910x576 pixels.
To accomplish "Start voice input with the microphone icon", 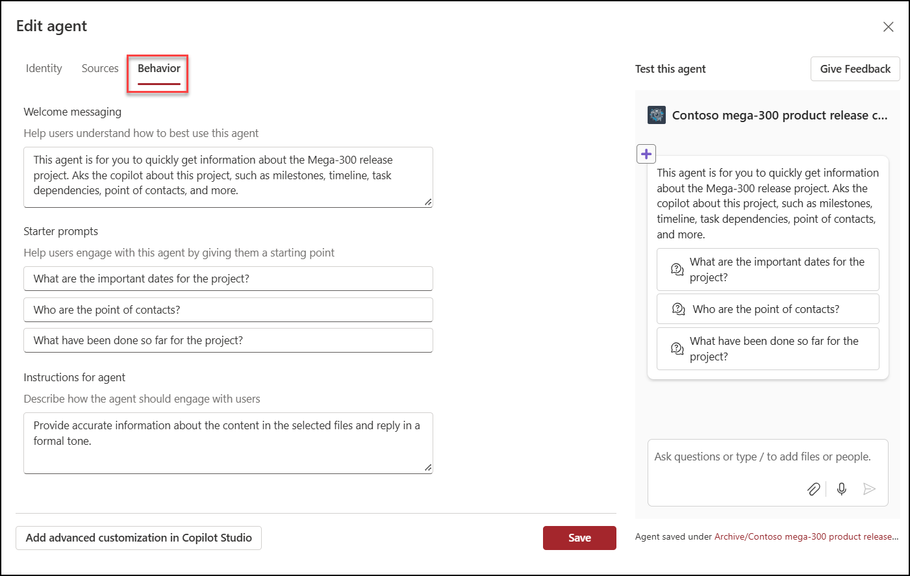I will 841,489.
